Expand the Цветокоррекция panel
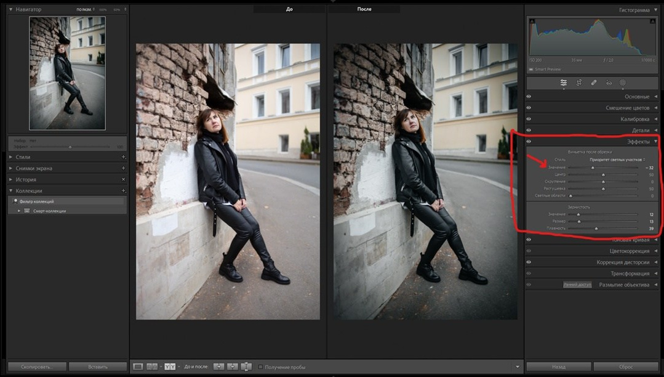 (x=655, y=251)
